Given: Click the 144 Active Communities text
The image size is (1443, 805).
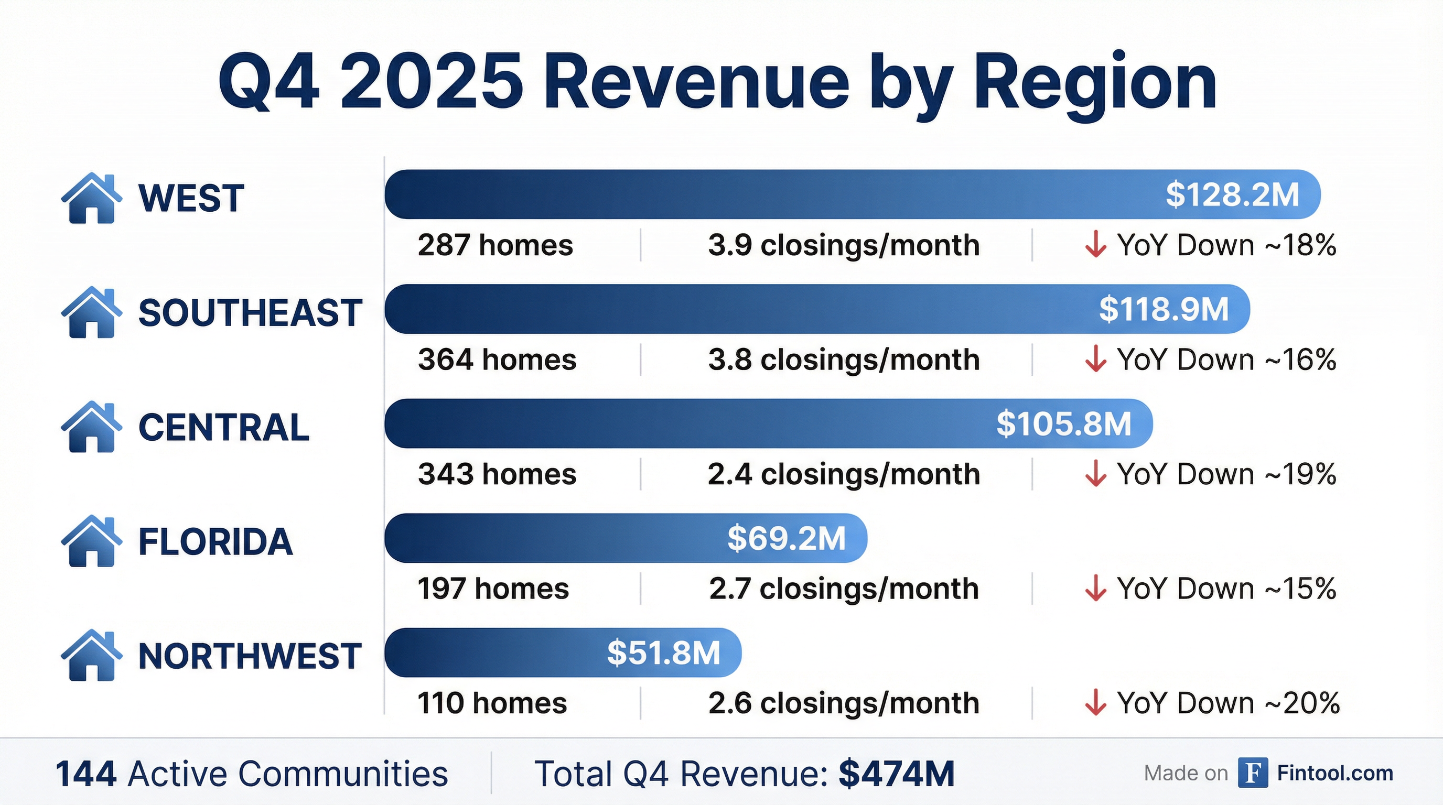Looking at the screenshot, I should coord(252,774).
